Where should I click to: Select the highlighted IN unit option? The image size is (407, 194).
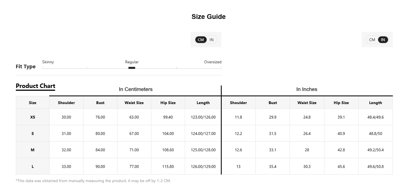click(383, 40)
